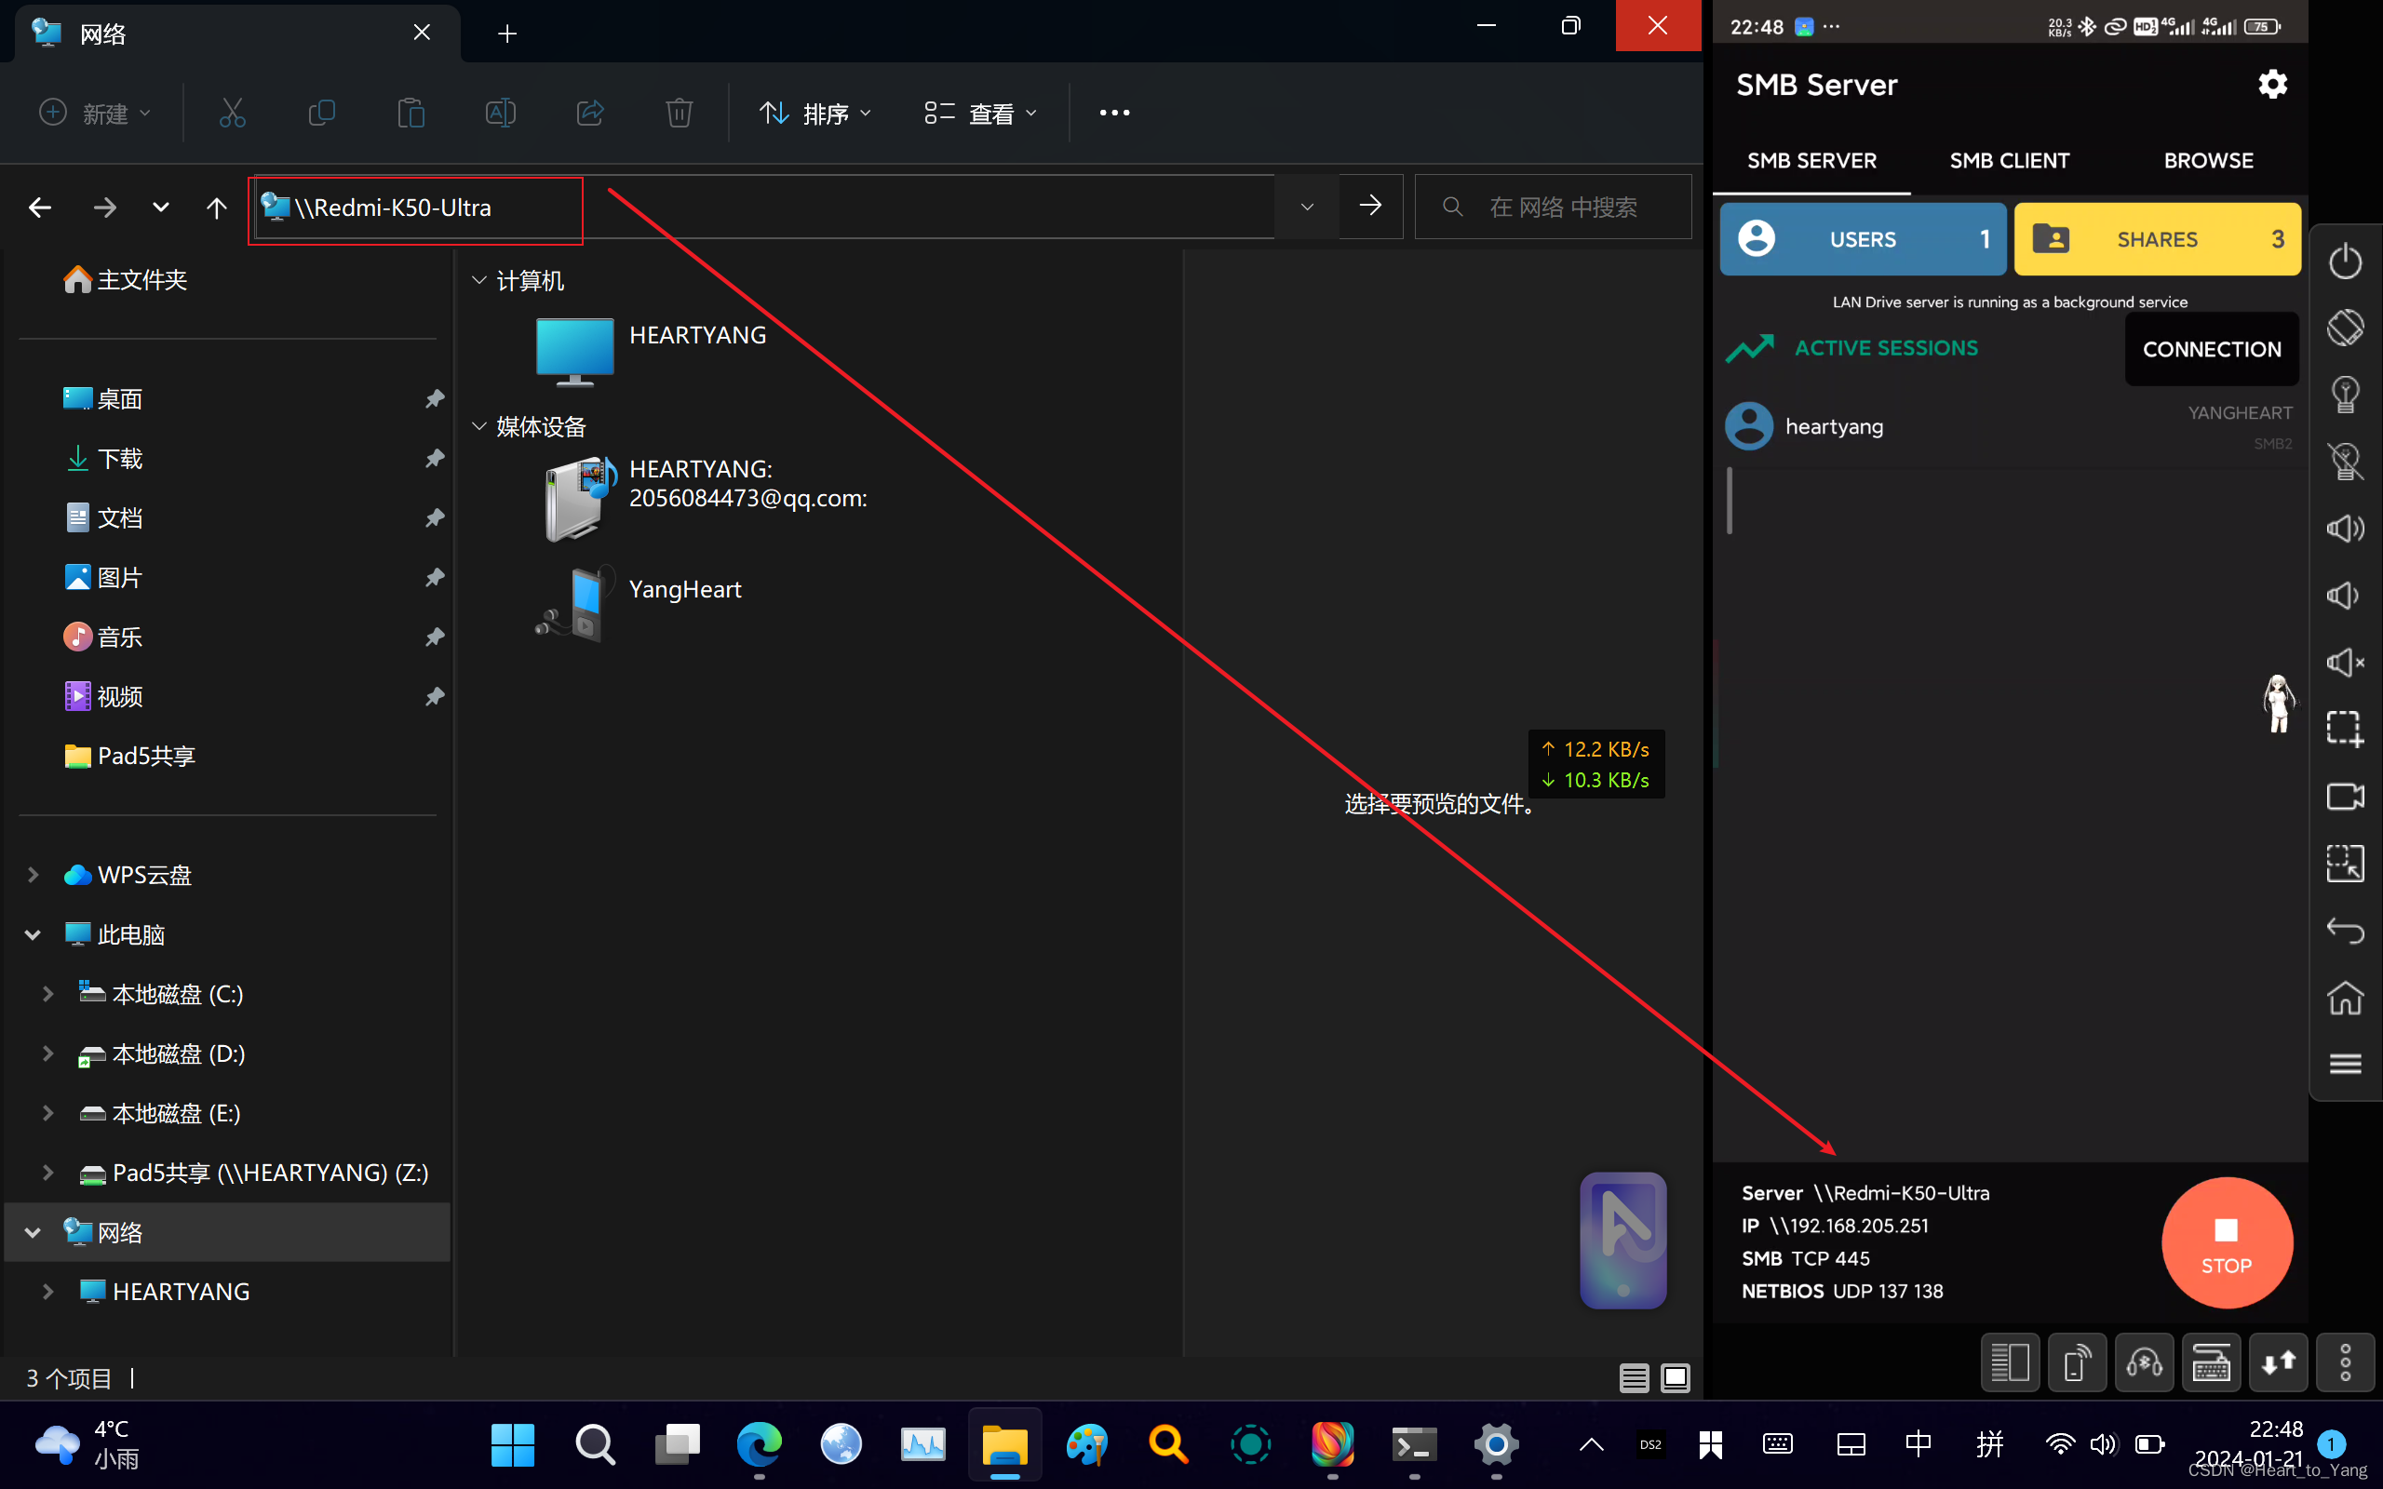Open the 新建 dropdown
The width and height of the screenshot is (2383, 1489).
coord(95,114)
